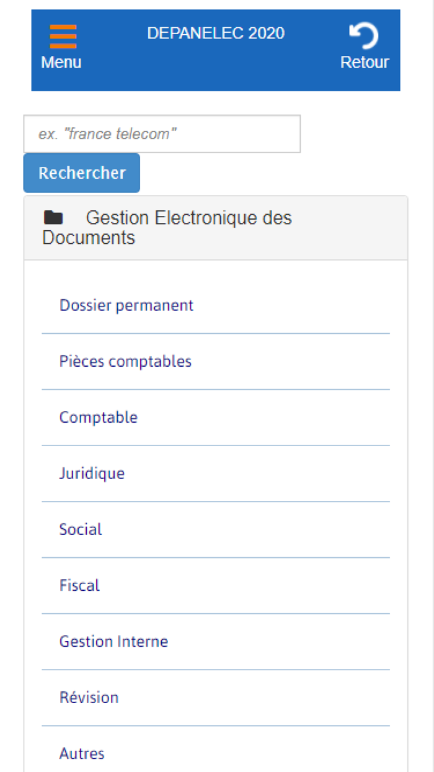The width and height of the screenshot is (434, 772).
Task: Select the Comptable document category
Action: pyautogui.click(x=99, y=417)
